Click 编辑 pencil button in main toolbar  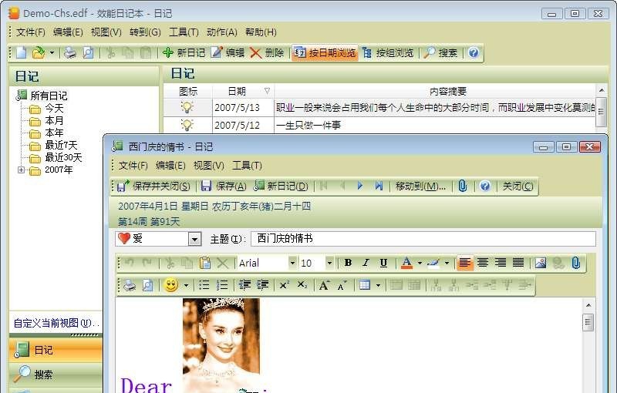[x=228, y=52]
